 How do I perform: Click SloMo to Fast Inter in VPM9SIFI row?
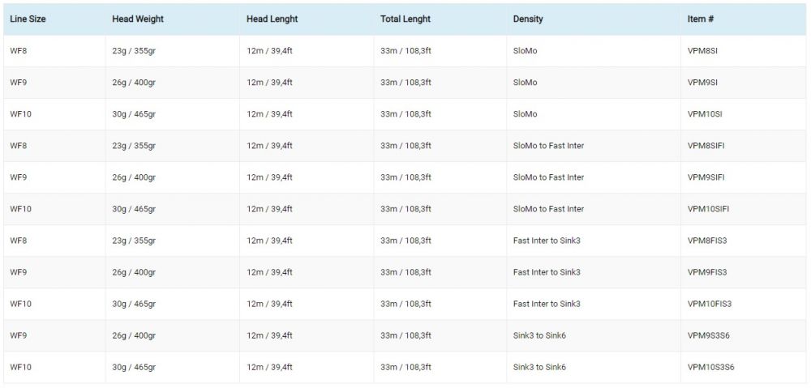point(548,177)
